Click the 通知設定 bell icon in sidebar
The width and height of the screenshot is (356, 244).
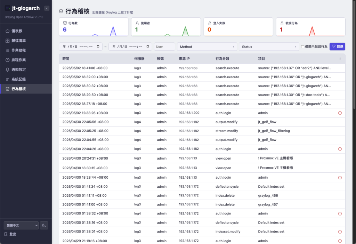click(x=8, y=70)
